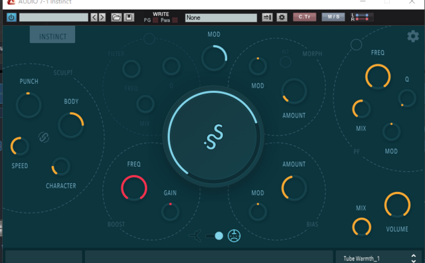Go to next preset arrow
This screenshot has height=263, width=425.
point(102,18)
